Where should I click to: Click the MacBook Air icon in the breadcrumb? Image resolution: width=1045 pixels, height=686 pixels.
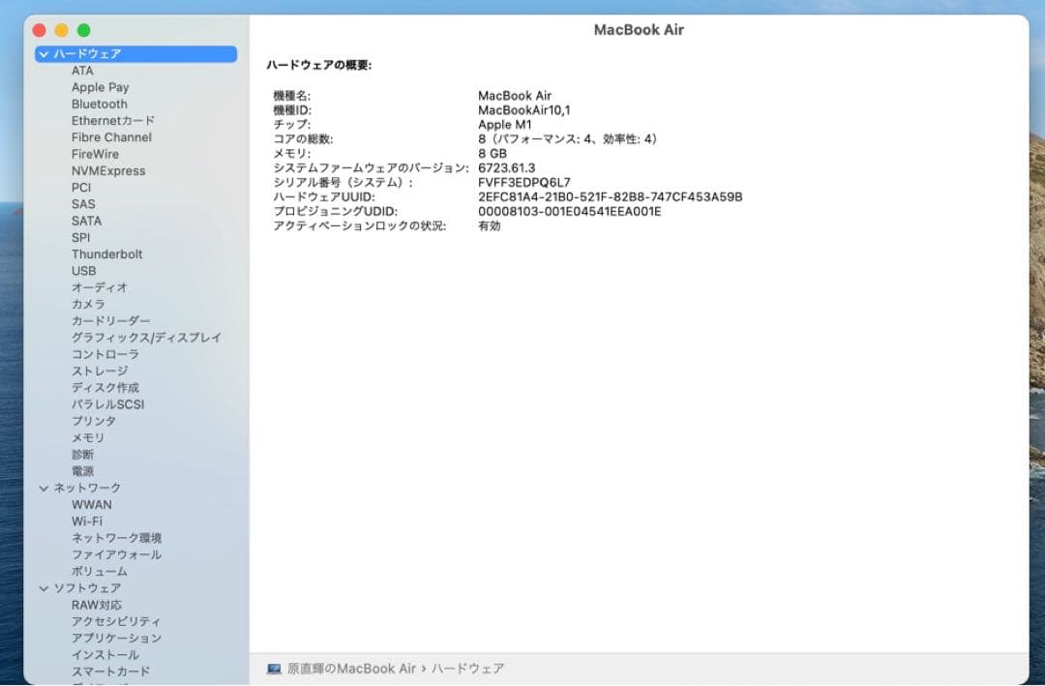click(x=274, y=669)
